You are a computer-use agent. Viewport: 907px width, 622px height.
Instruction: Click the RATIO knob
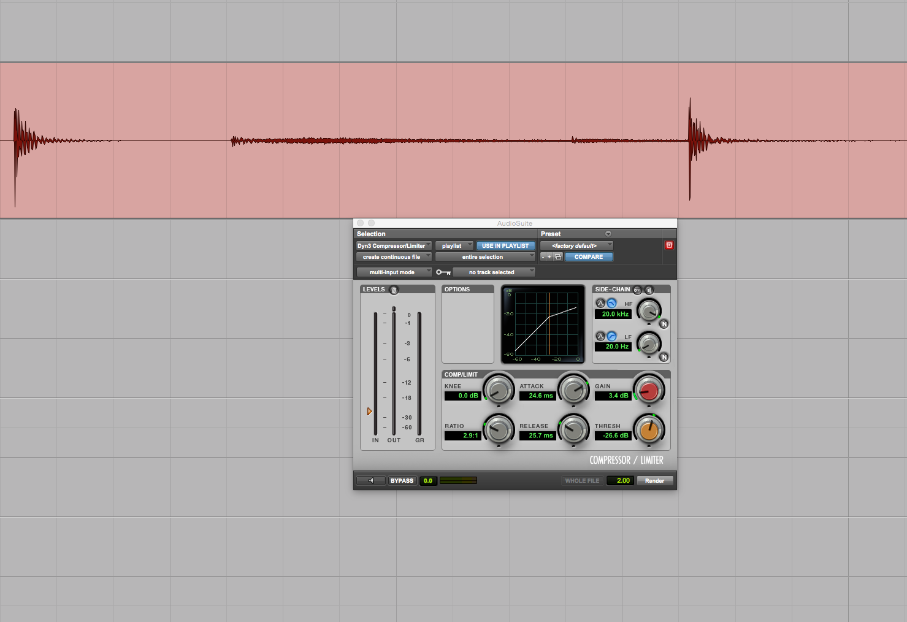point(499,429)
